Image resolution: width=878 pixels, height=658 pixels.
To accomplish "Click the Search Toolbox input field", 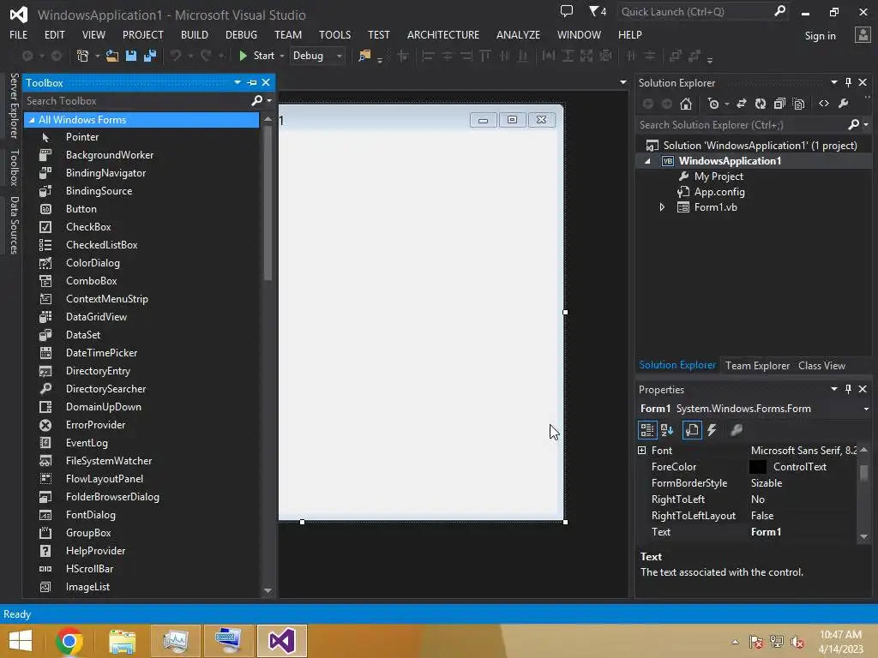I will click(x=136, y=101).
